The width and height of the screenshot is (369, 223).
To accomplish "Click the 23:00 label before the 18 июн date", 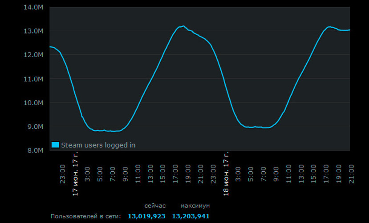I will (214, 174).
